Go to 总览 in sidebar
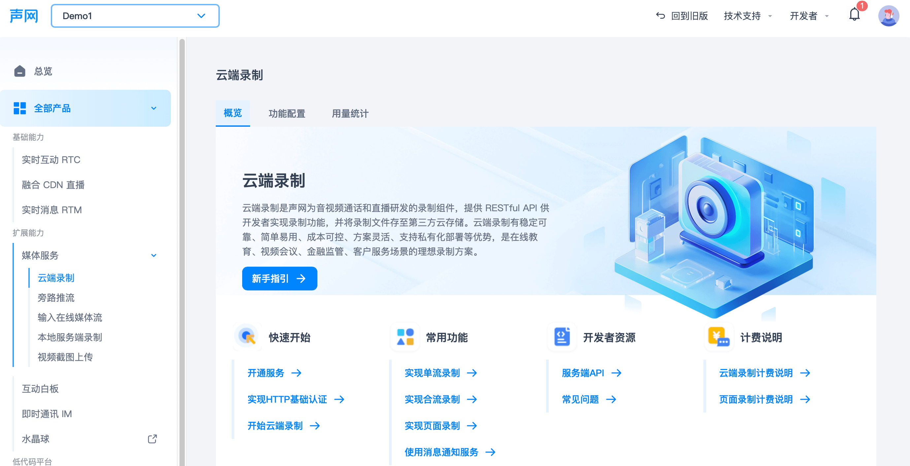 point(43,71)
